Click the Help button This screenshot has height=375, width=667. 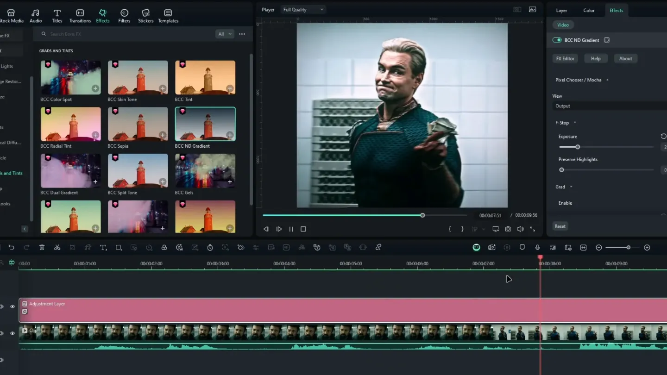(x=596, y=58)
